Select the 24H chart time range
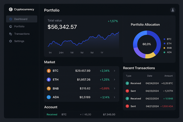183x122 pixels. tap(61, 53)
